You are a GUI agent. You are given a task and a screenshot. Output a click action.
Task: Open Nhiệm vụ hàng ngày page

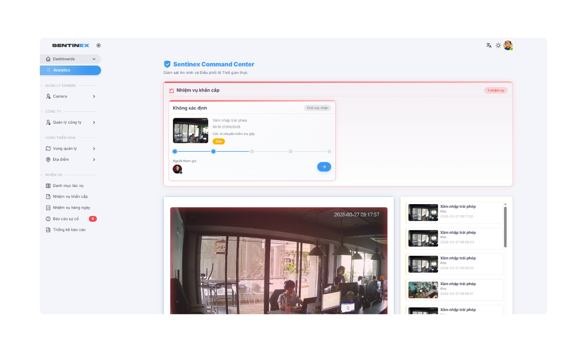(x=72, y=208)
